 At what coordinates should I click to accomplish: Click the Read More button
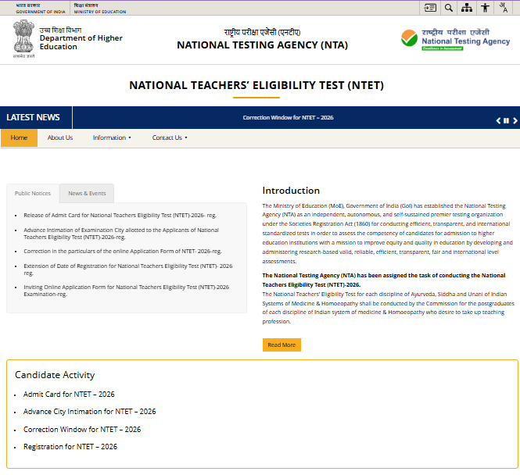(282, 345)
